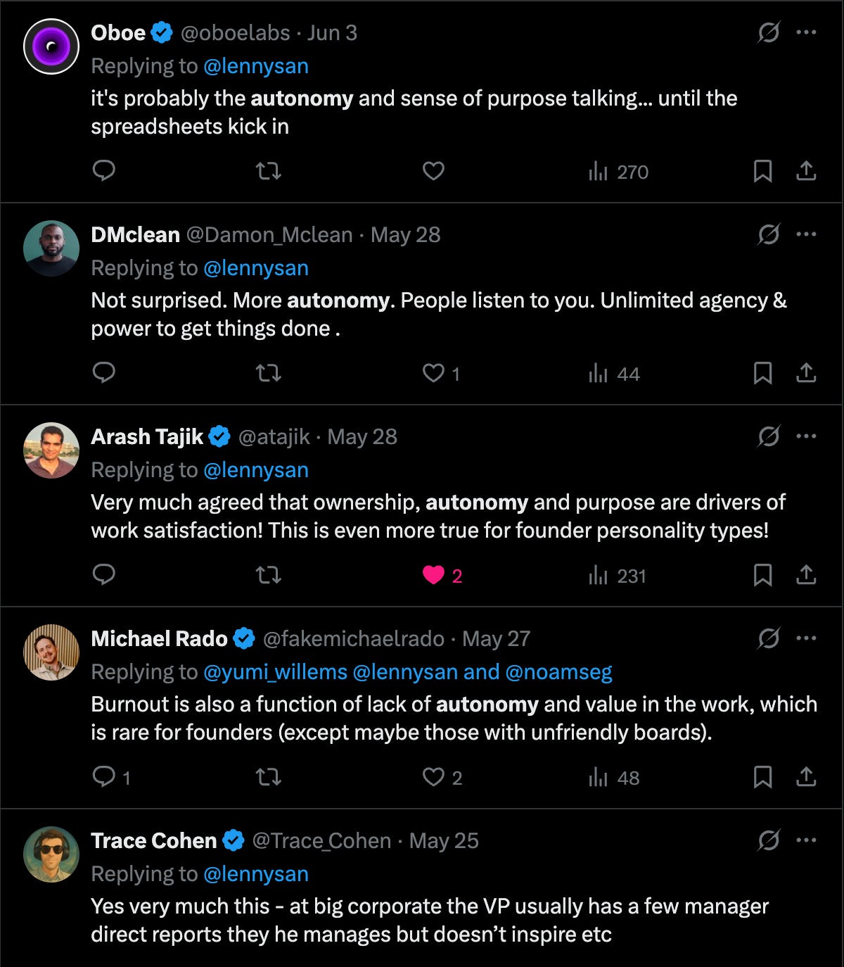Like Oboe's tweet about spreadsheets
This screenshot has height=967, width=844.
pyautogui.click(x=433, y=171)
